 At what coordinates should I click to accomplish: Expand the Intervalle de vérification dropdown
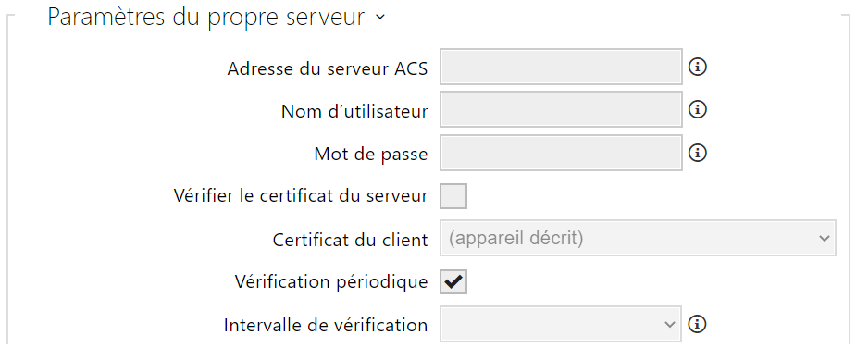[x=561, y=324]
